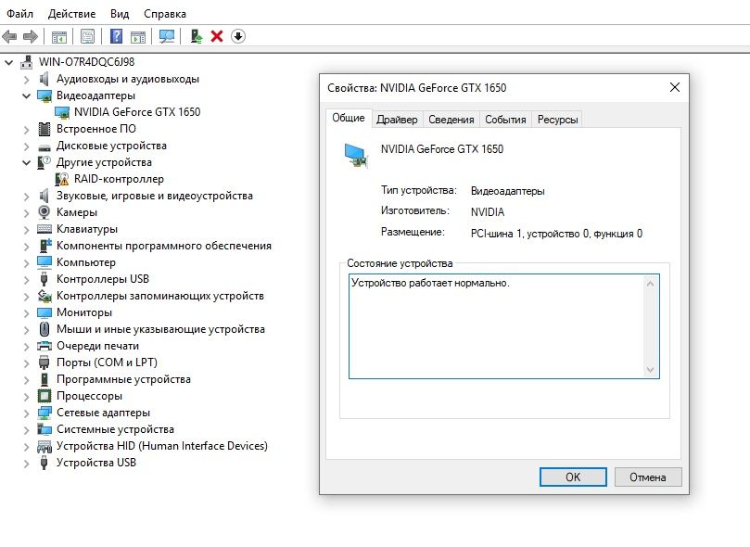
Task: Click the computer icon next to WIN-O7R4DQC6J98
Action: click(27, 62)
